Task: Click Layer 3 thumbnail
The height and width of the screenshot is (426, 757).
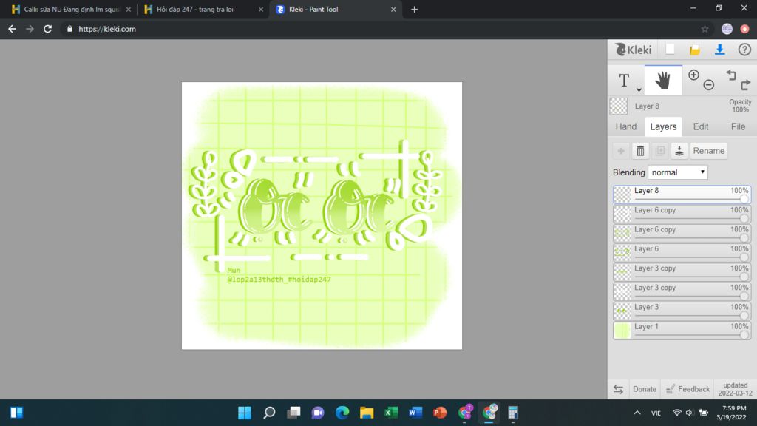Action: pos(622,311)
